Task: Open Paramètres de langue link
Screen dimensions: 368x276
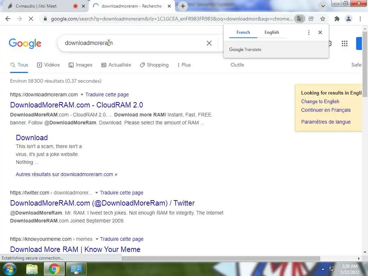Action: [326, 122]
